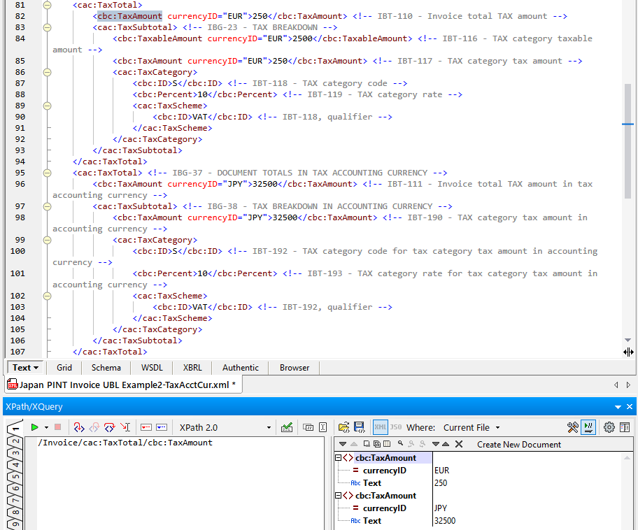Click the red breakpoint icon
Viewport: 638px width, 530px height.
(x=146, y=427)
